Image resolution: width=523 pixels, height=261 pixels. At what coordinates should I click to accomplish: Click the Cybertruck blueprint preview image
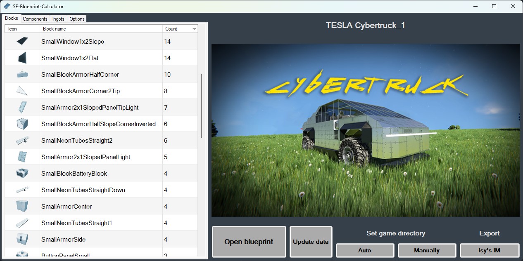366,130
